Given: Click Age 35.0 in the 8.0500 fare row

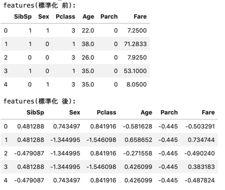Looking at the screenshot, I should [x=88, y=84].
